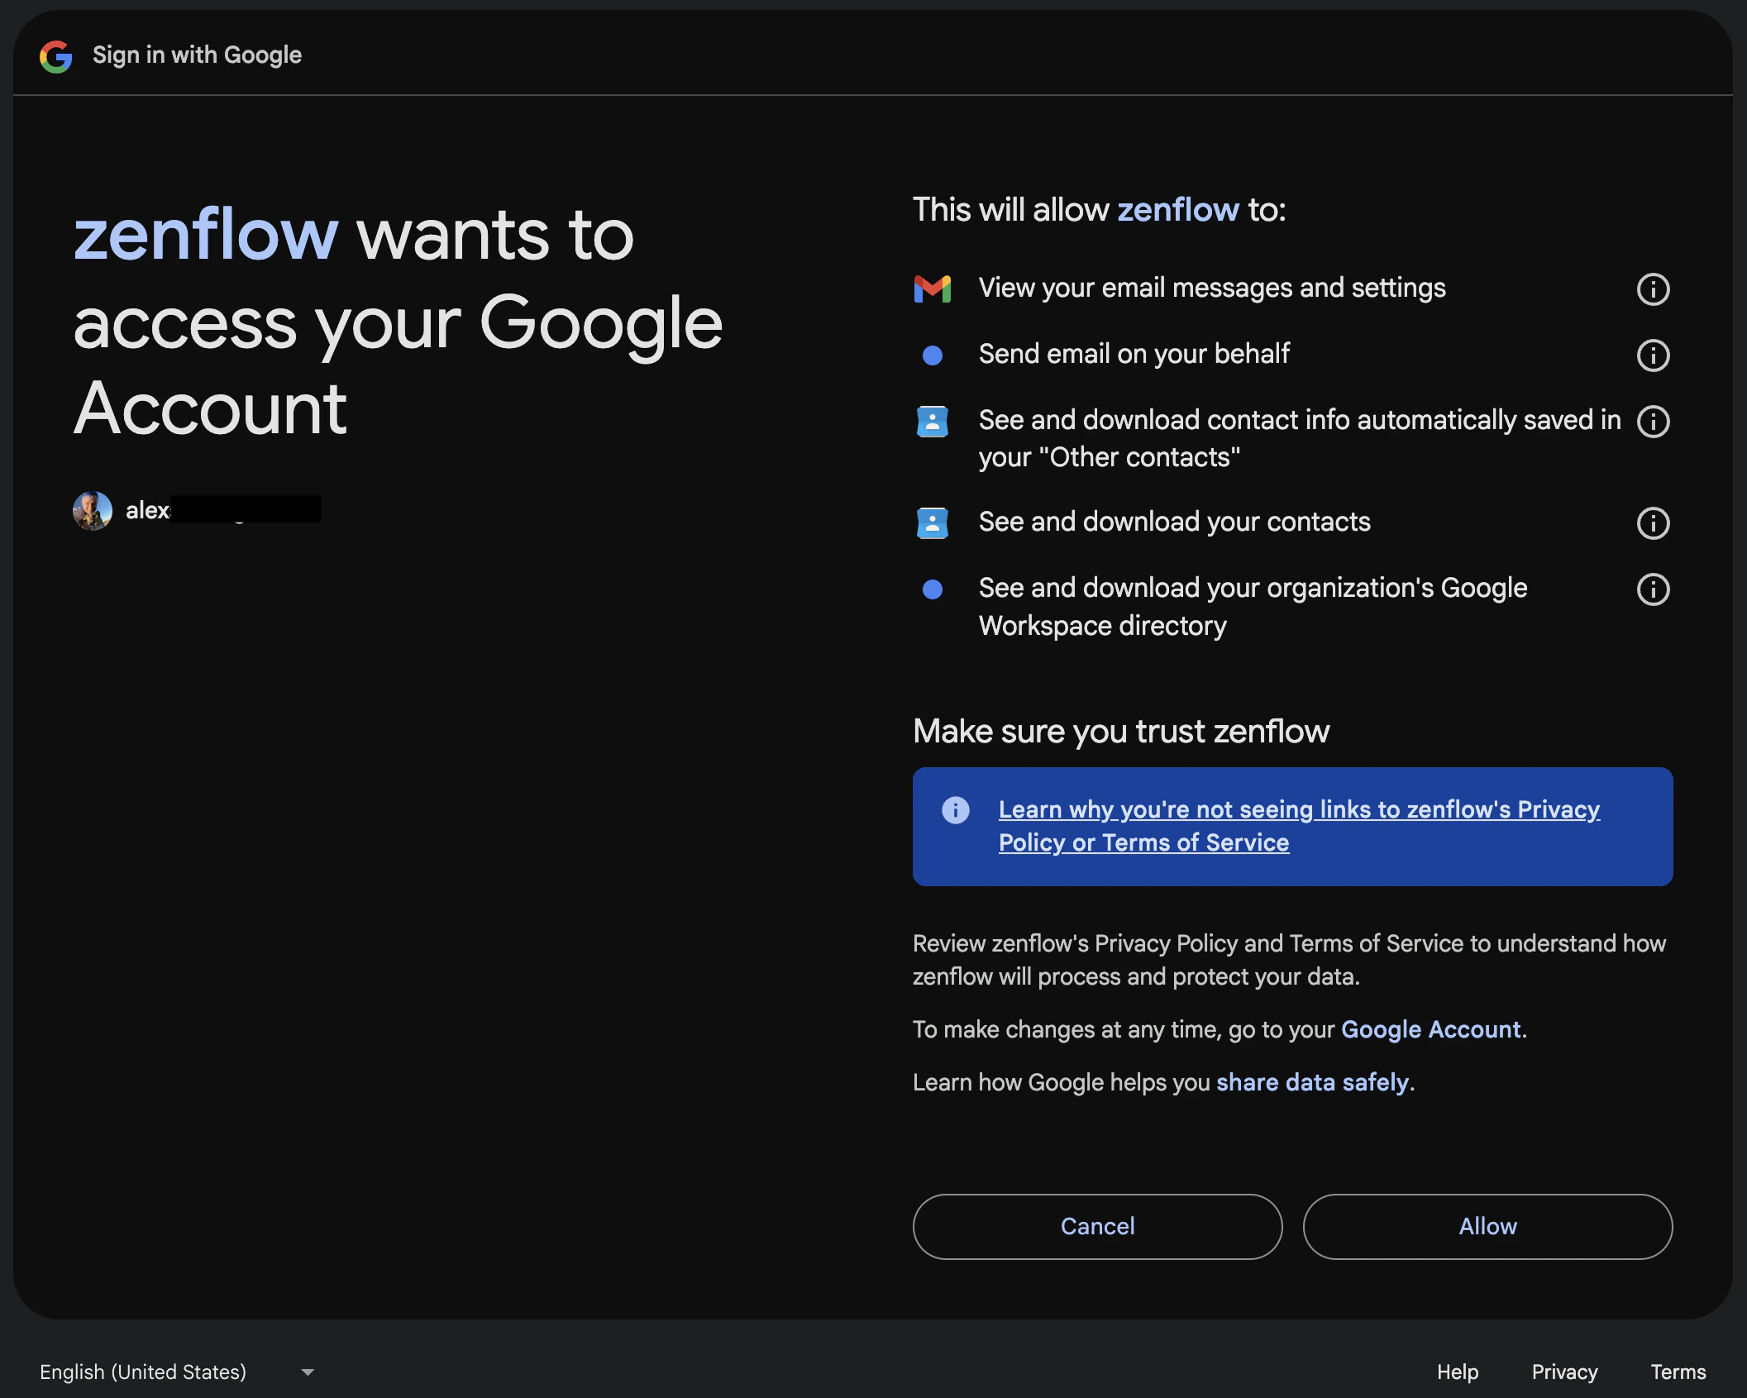1747x1398 pixels.
Task: Open info for See and download your contacts
Action: pyautogui.click(x=1653, y=523)
